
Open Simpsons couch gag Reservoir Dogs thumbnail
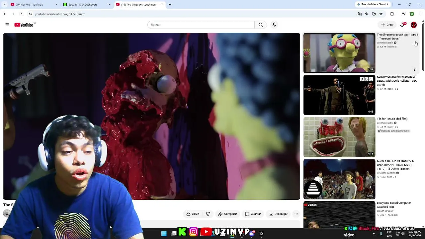coord(339,53)
